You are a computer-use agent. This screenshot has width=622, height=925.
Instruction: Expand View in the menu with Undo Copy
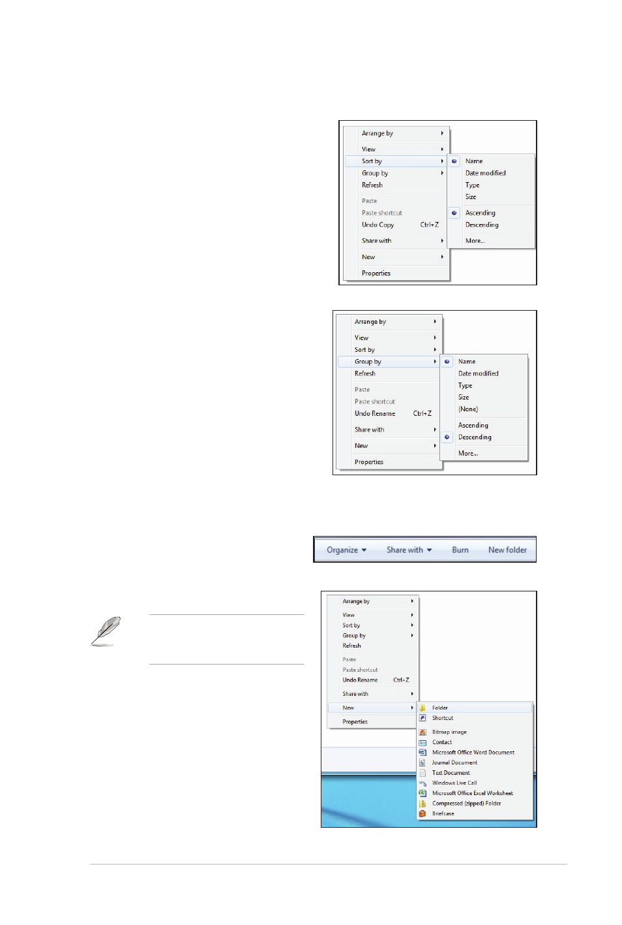tap(397, 149)
